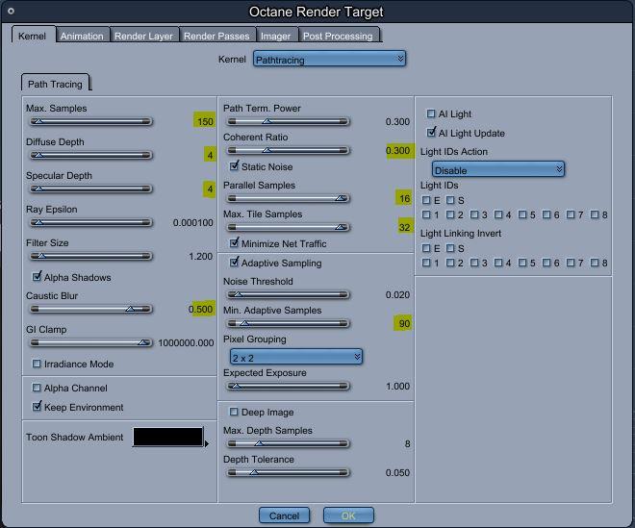Click the Cancel button

pyautogui.click(x=284, y=515)
